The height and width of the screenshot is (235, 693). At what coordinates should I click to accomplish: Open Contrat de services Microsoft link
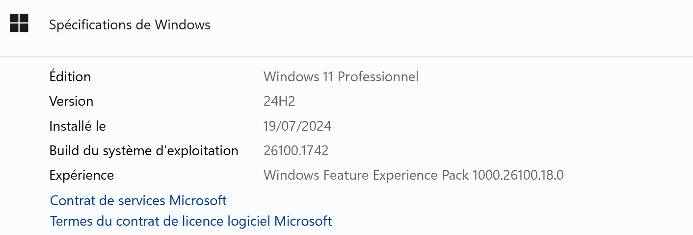pyautogui.click(x=138, y=200)
